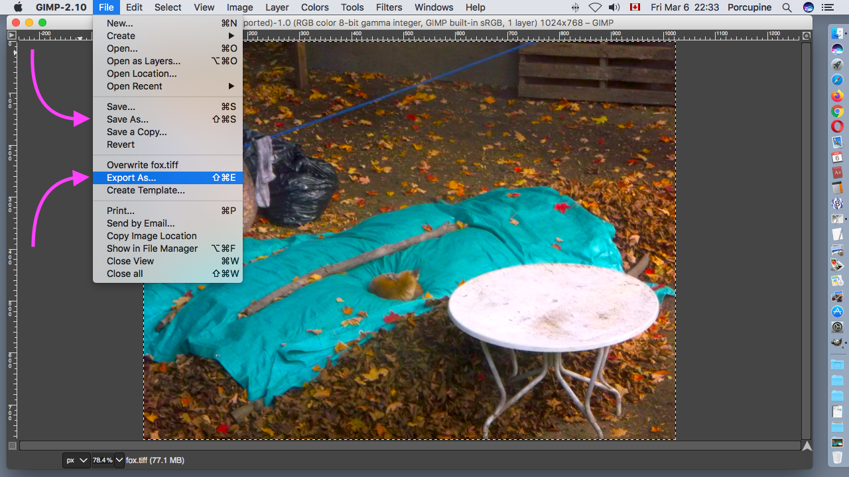Click the sleeping fox in the image
Screen dimensions: 849x477
396,286
